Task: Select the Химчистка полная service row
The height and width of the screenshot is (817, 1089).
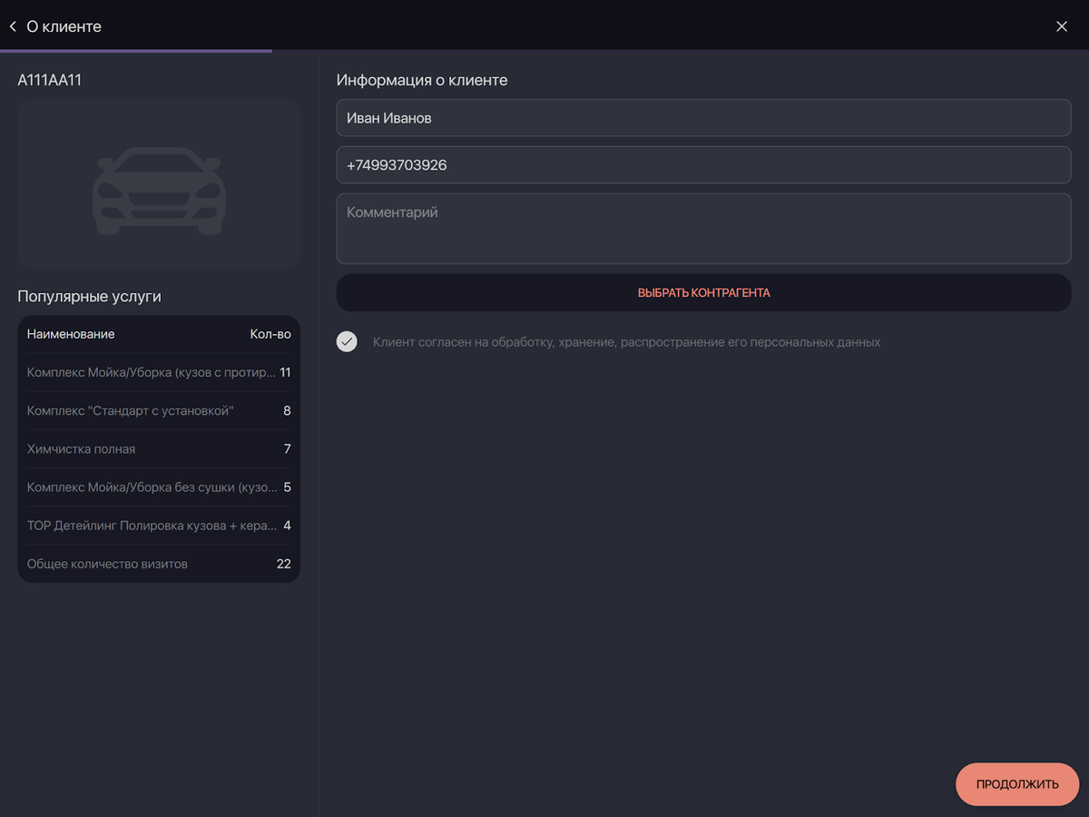Action: 159,449
